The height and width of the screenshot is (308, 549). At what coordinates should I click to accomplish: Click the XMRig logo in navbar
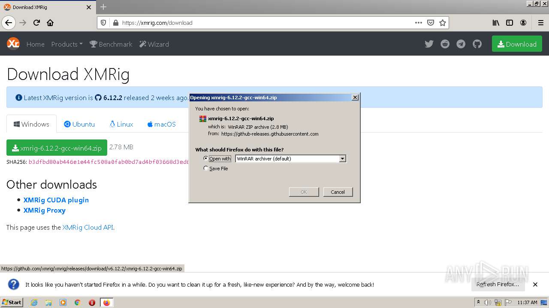(x=13, y=44)
